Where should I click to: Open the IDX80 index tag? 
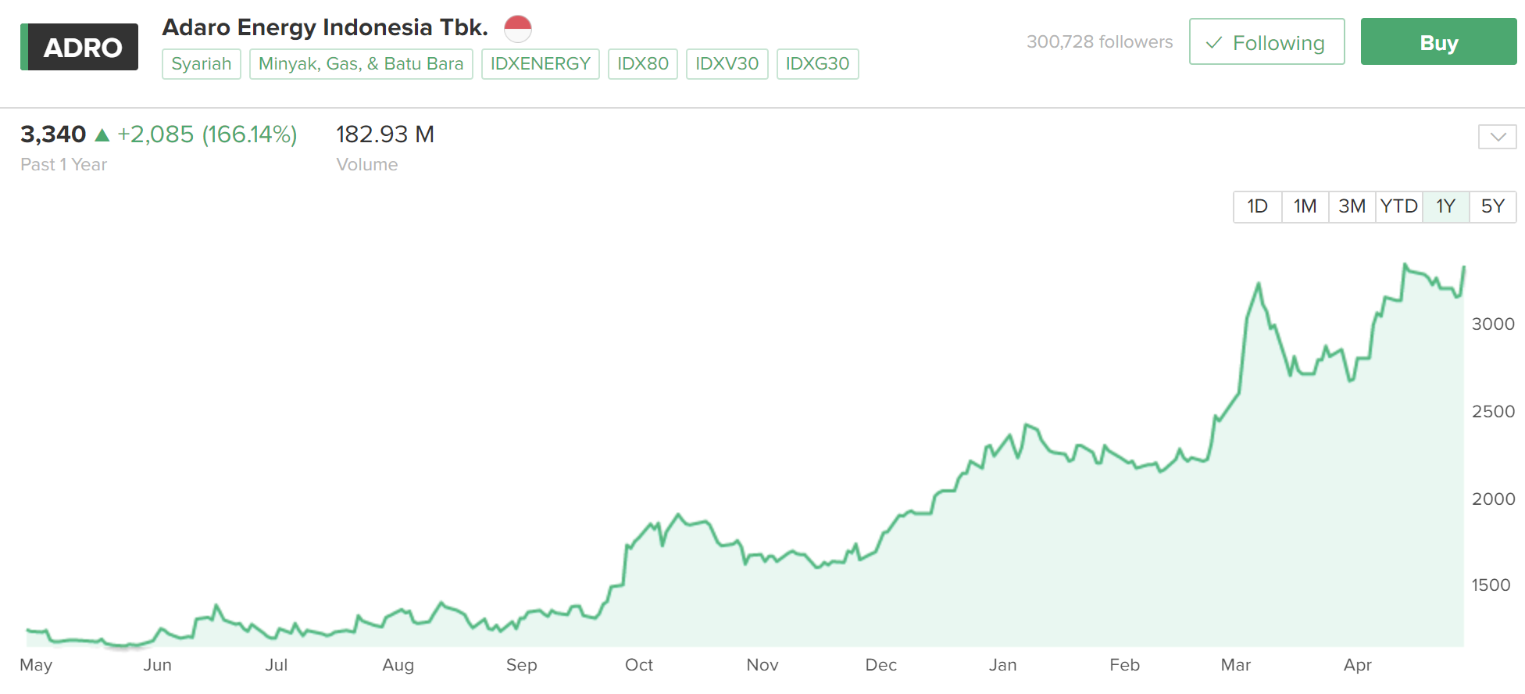pos(642,64)
